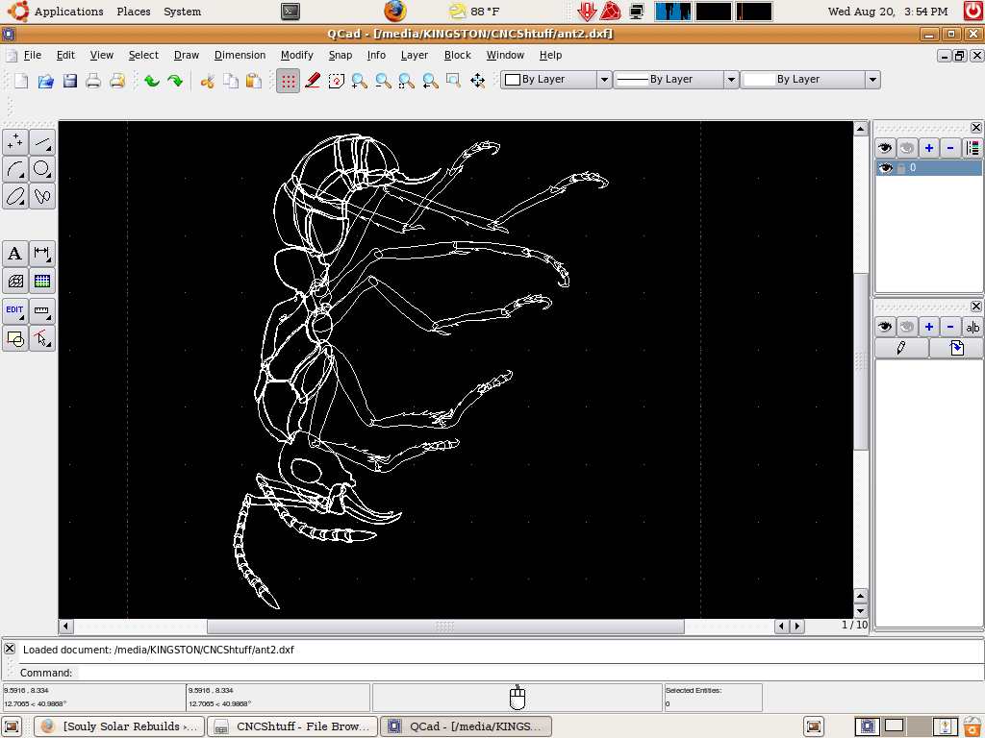985x738 pixels.
Task: Switch to Souly Solar Rebuilds taskbar window
Action: click(118, 726)
